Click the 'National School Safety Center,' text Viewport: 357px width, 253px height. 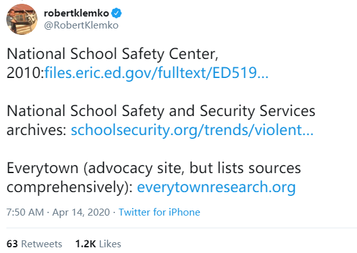[x=112, y=54]
